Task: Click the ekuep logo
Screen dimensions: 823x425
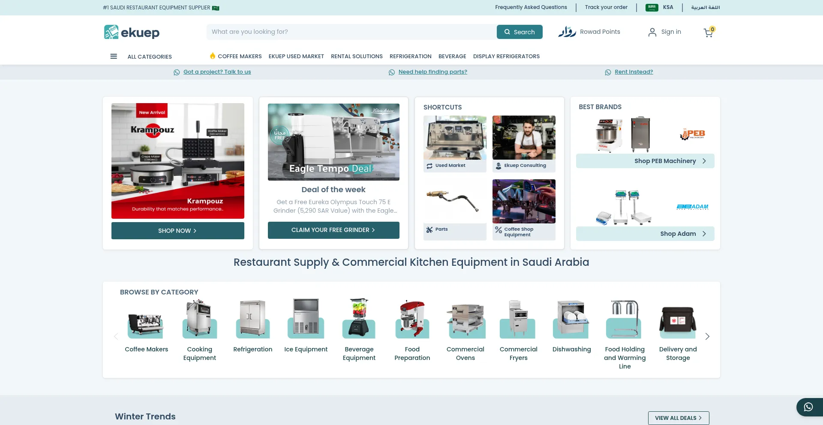Action: (x=131, y=32)
